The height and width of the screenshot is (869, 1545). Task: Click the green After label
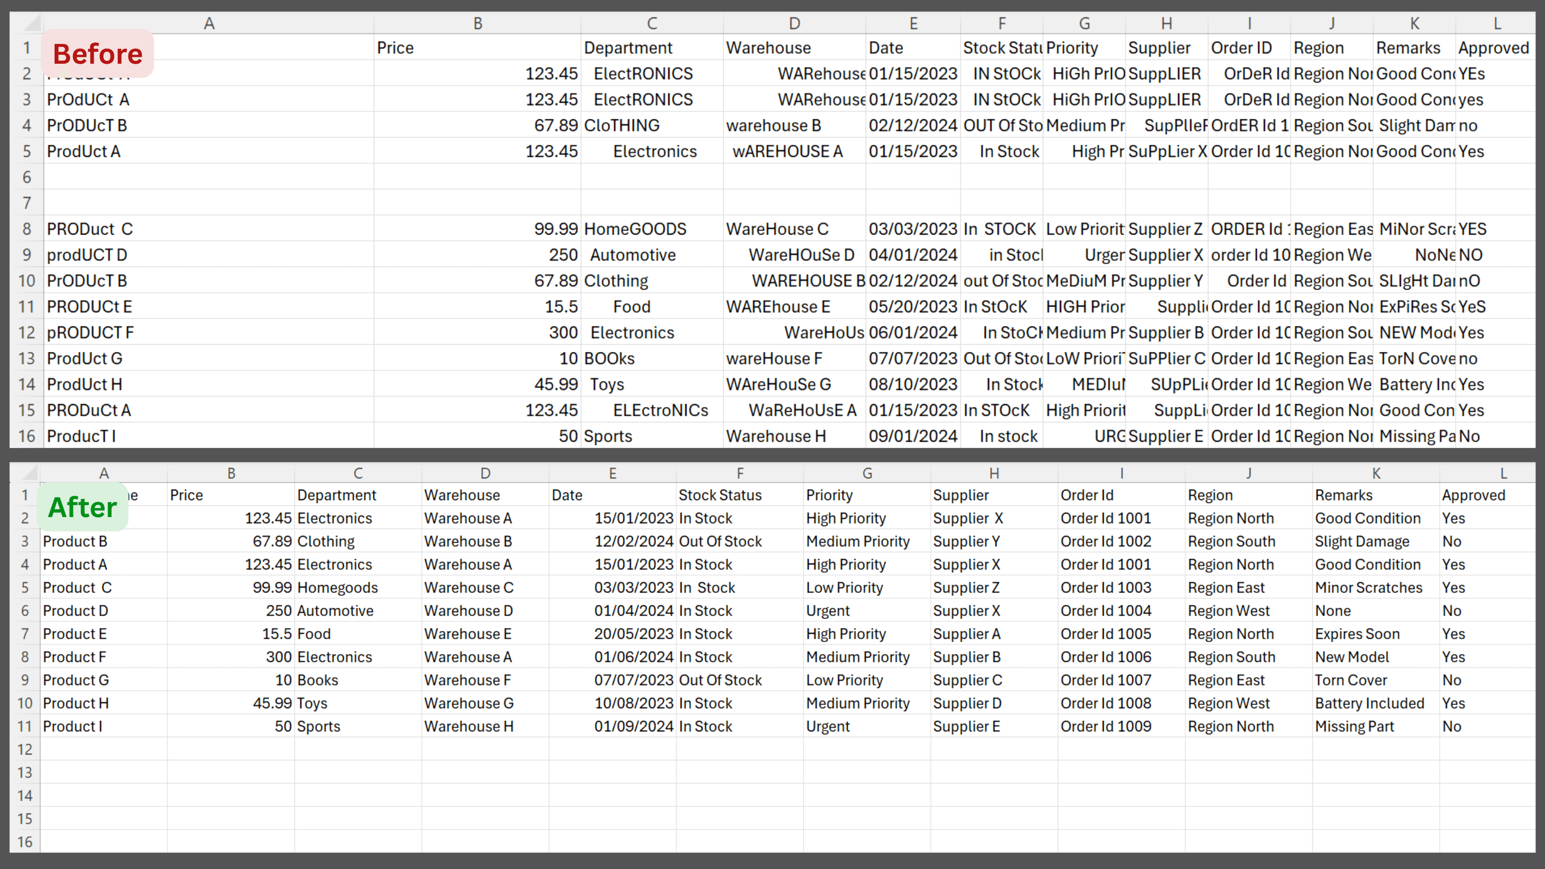click(x=83, y=507)
